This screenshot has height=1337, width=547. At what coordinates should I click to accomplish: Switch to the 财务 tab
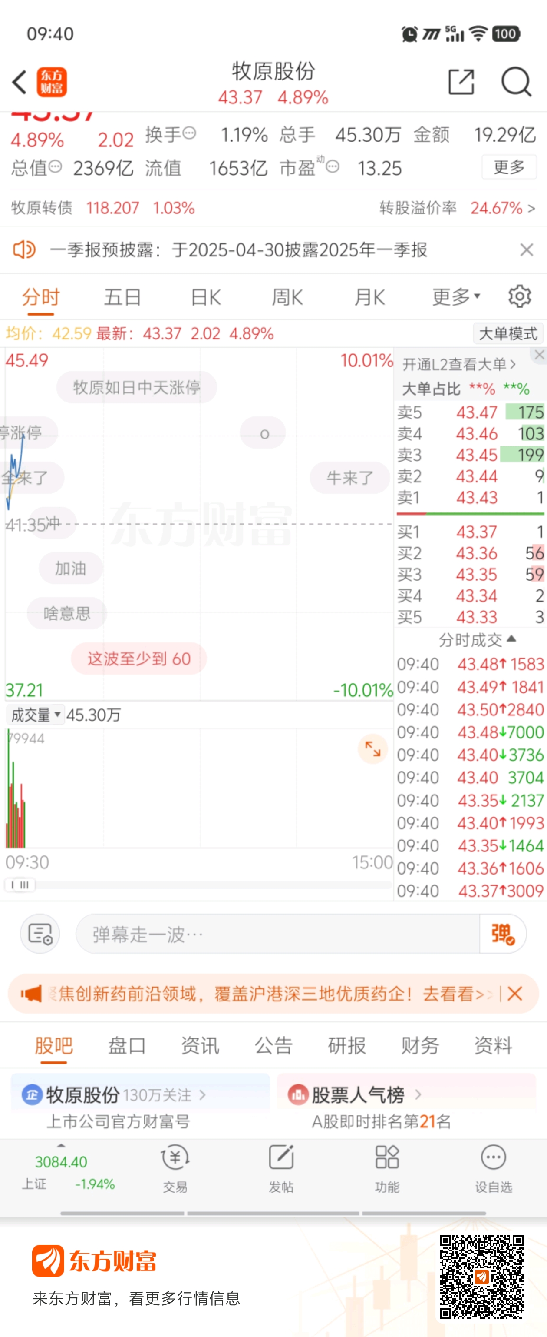pos(420,1045)
